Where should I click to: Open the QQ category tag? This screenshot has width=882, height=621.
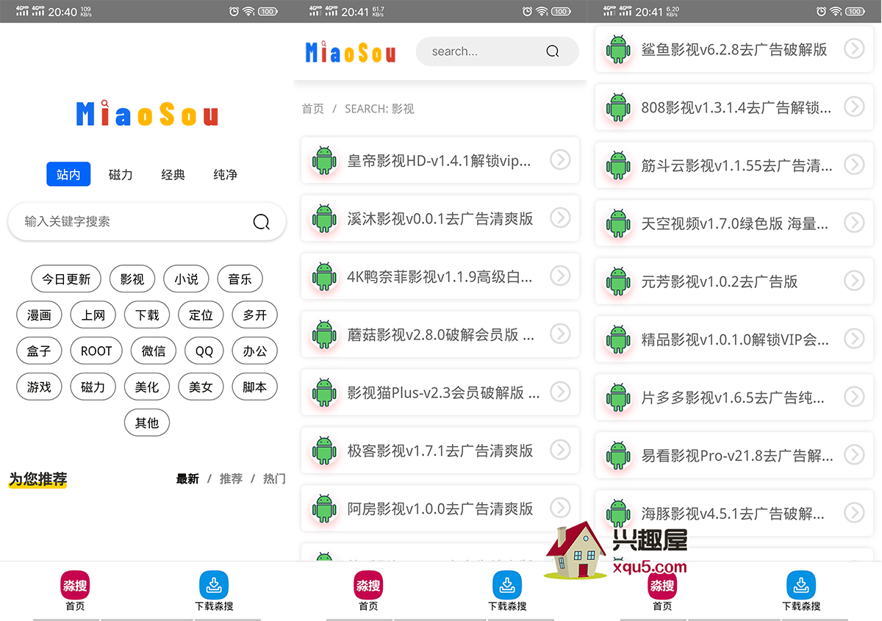coord(204,351)
